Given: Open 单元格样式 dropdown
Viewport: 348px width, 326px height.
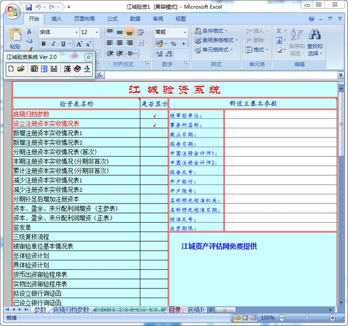Looking at the screenshot, I should coord(213,50).
